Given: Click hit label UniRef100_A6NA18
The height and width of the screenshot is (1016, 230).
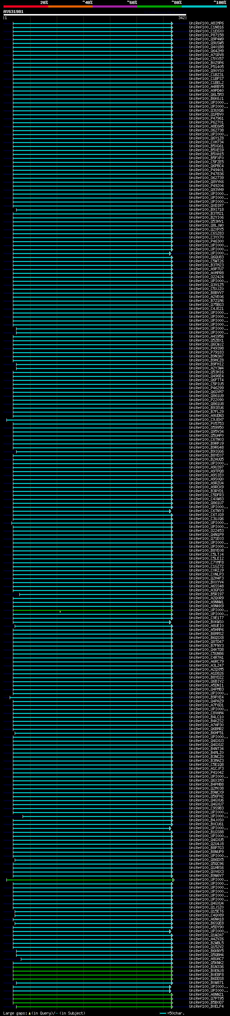Looking at the screenshot, I should [x=206, y=919].
